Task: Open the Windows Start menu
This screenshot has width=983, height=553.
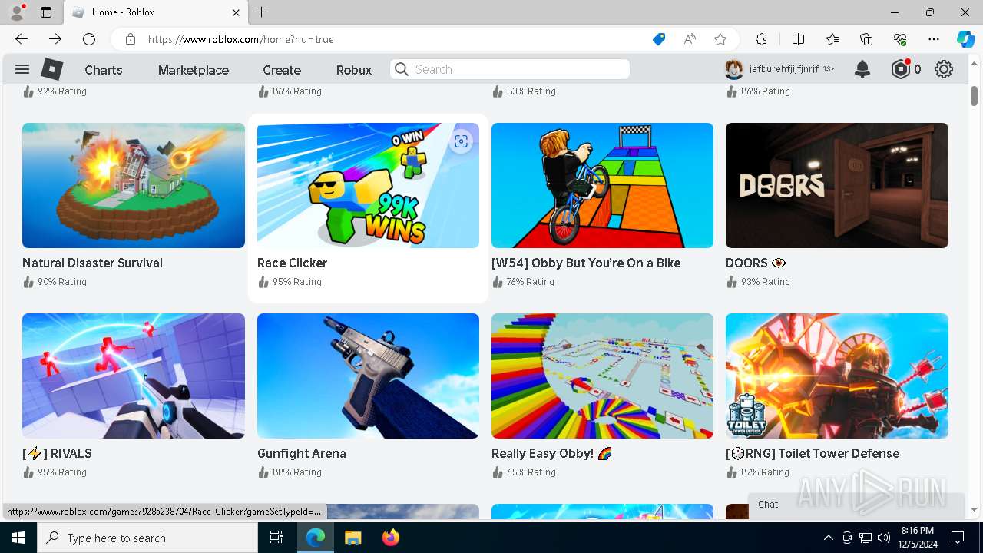Action: pyautogui.click(x=18, y=538)
